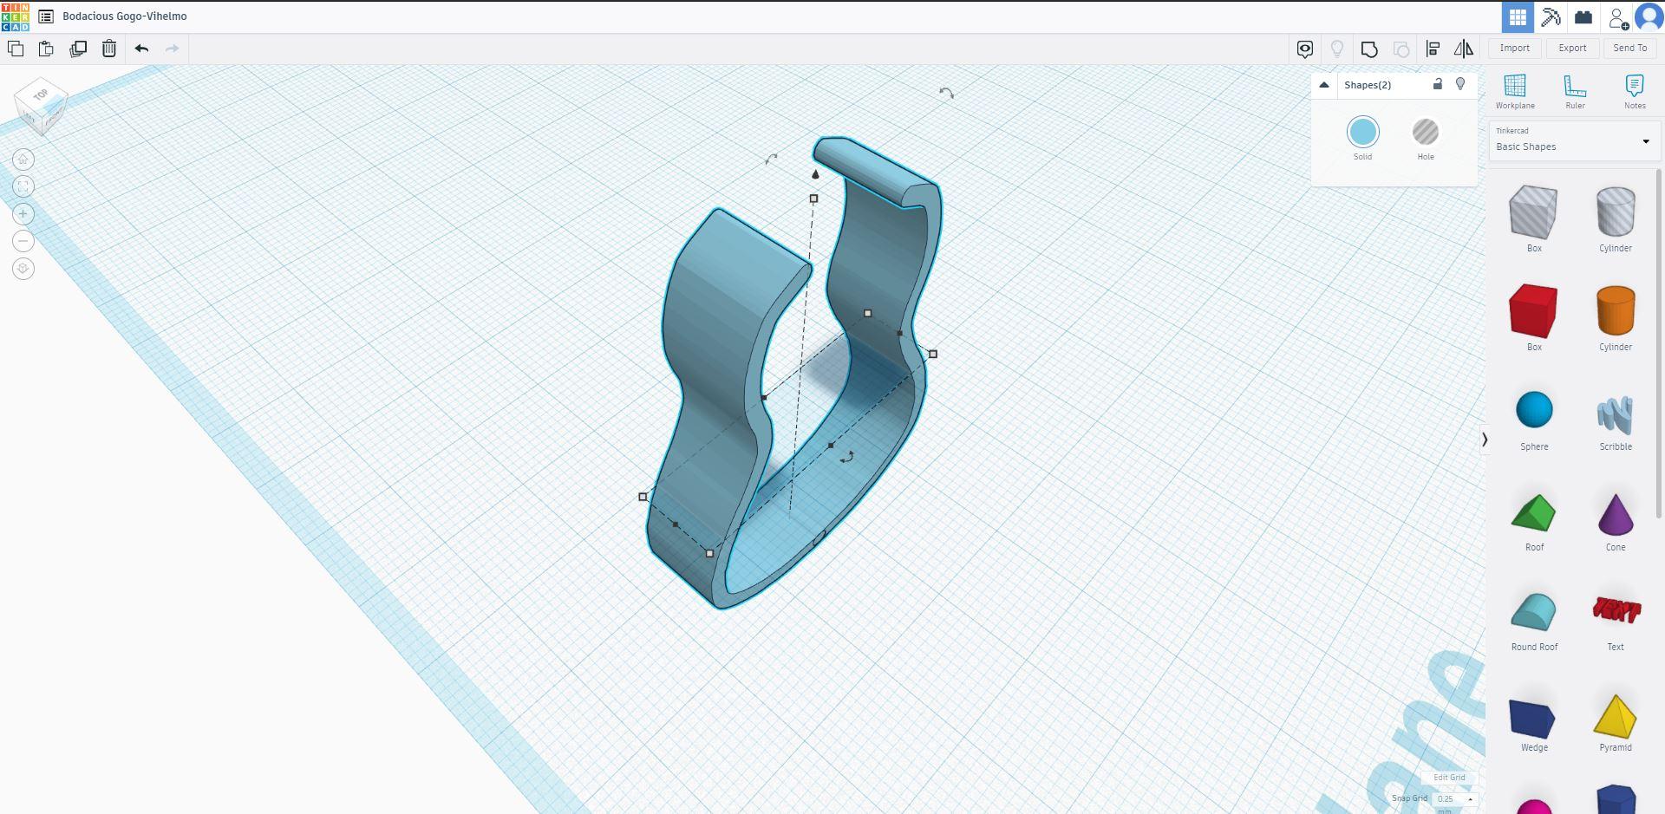
Task: Undo the last action
Action: point(141,49)
